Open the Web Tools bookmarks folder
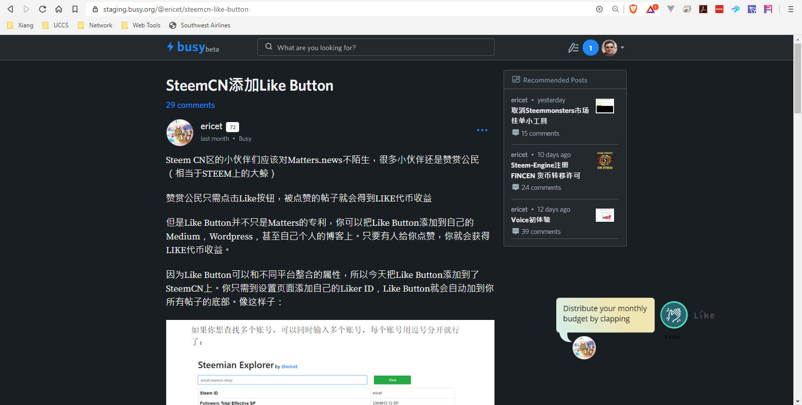Screen dimensions: 802x405 141,25
